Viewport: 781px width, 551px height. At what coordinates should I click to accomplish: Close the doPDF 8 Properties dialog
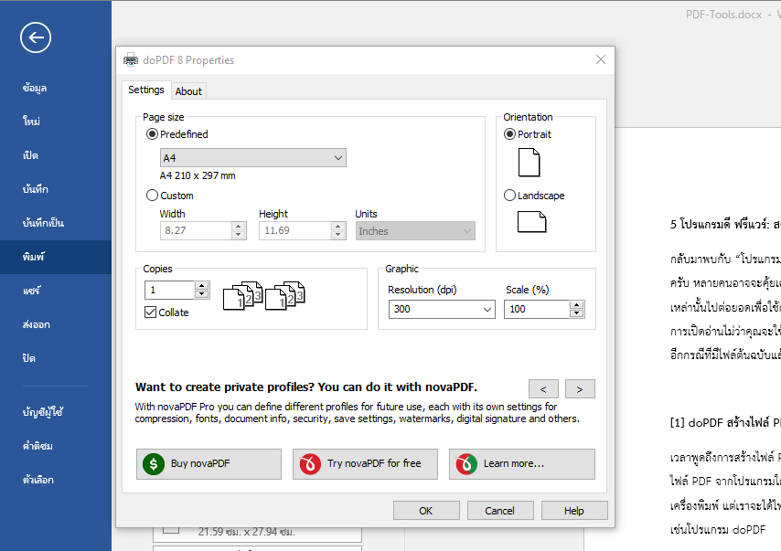601,59
